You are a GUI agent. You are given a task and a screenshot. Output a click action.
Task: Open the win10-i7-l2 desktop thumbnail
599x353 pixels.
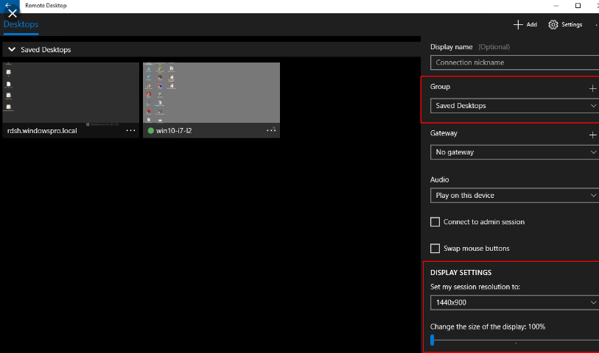click(x=211, y=93)
